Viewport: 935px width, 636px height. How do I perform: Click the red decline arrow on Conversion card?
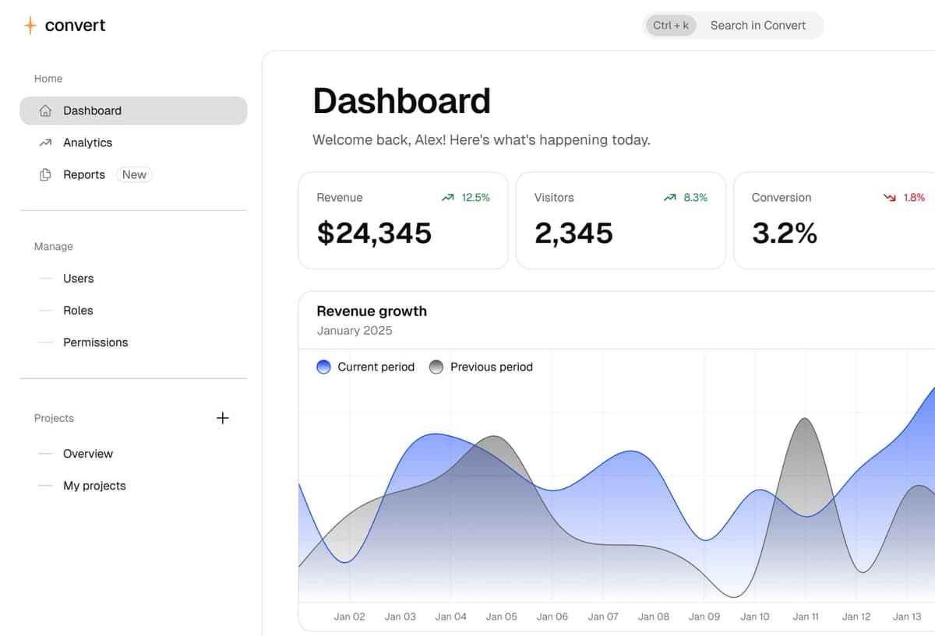click(889, 197)
